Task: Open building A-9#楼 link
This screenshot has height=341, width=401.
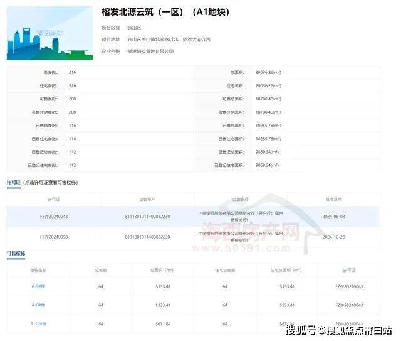Action: [x=39, y=287]
